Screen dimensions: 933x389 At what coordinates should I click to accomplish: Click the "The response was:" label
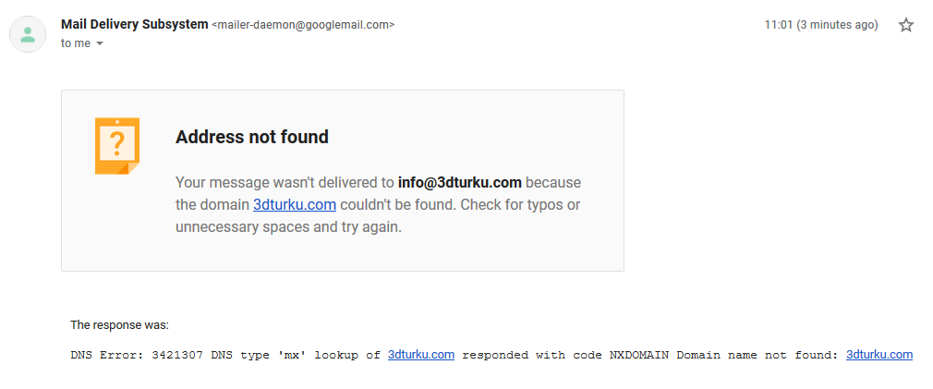(x=119, y=325)
